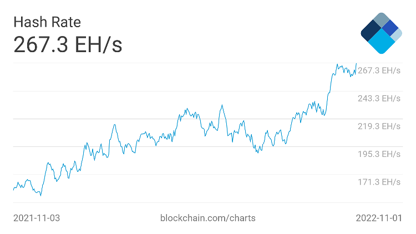Viewport: 416px width, 234px height.
Task: Click the leftmost start of the hash rate line
Action: pyautogui.click(x=13, y=190)
